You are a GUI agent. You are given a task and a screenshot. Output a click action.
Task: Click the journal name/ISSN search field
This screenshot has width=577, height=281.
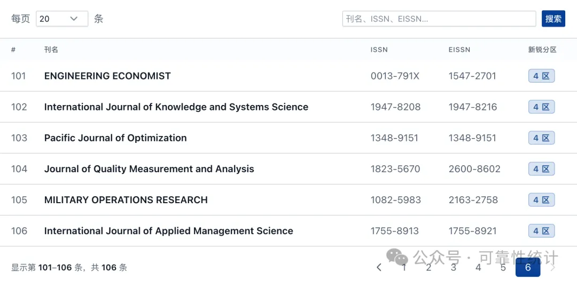coord(439,19)
